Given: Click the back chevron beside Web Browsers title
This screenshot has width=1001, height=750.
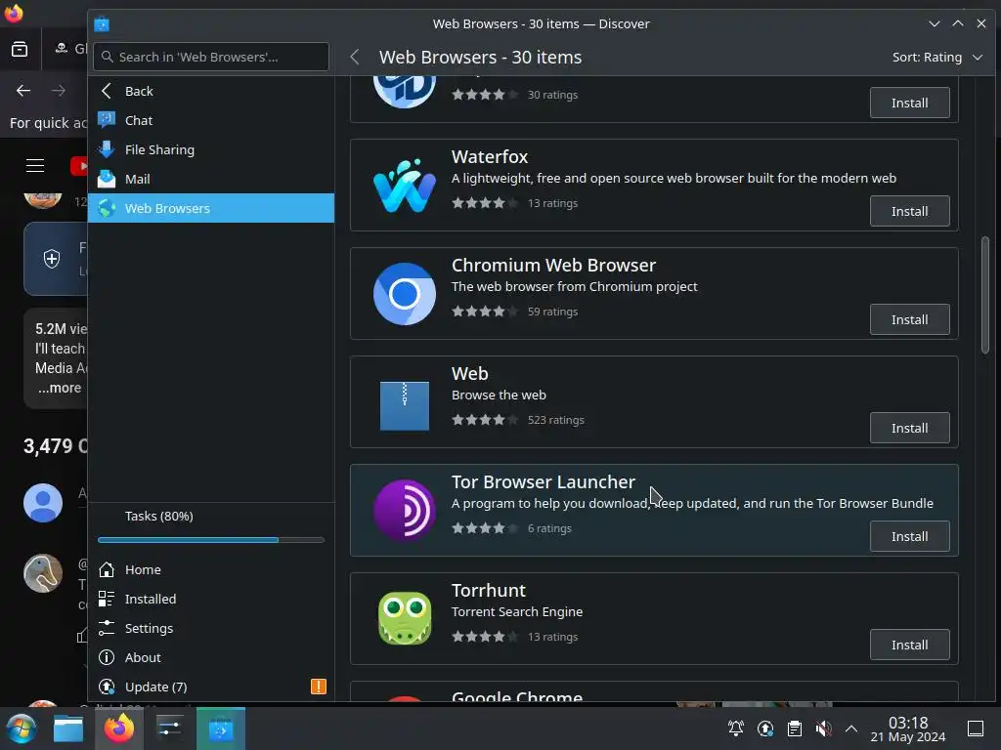Looking at the screenshot, I should click(x=355, y=58).
